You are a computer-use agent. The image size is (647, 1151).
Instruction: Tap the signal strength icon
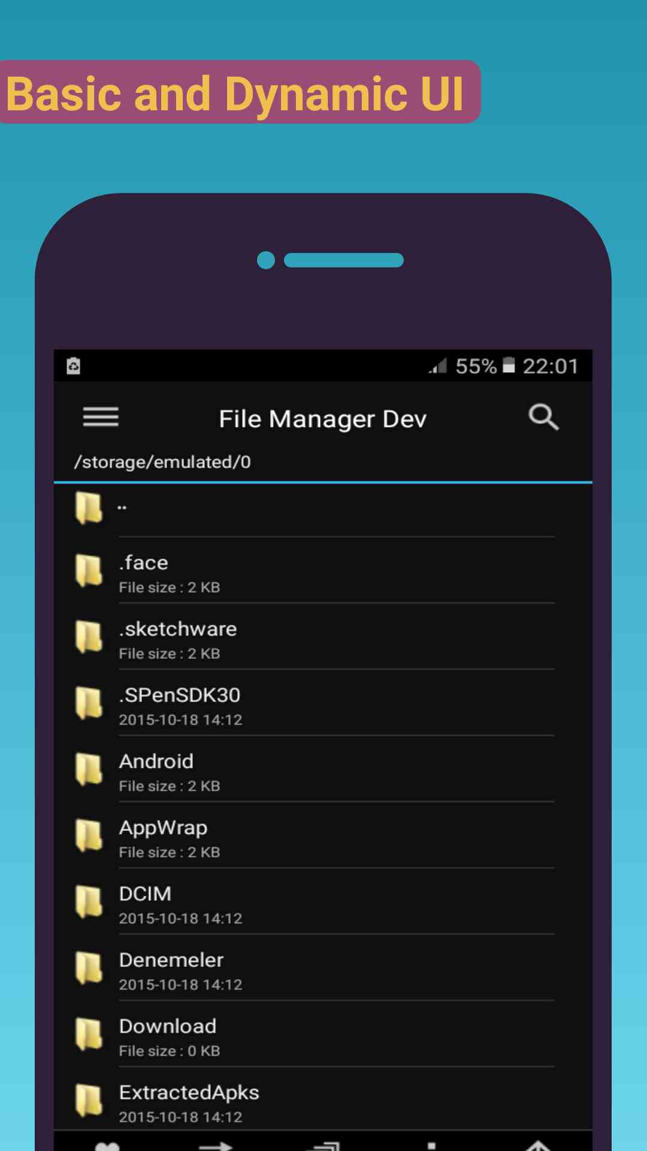[x=438, y=365]
